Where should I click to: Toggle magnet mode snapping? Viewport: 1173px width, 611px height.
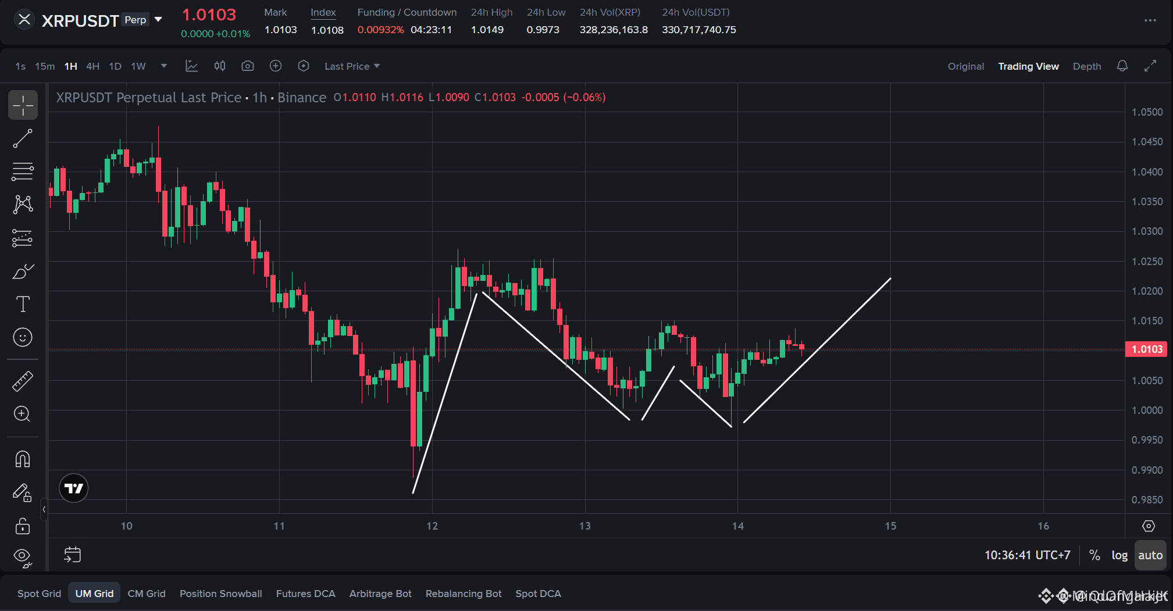point(23,459)
